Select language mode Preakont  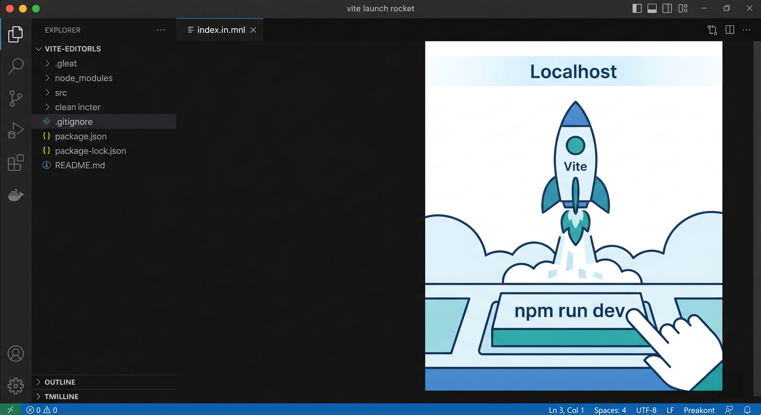click(699, 410)
